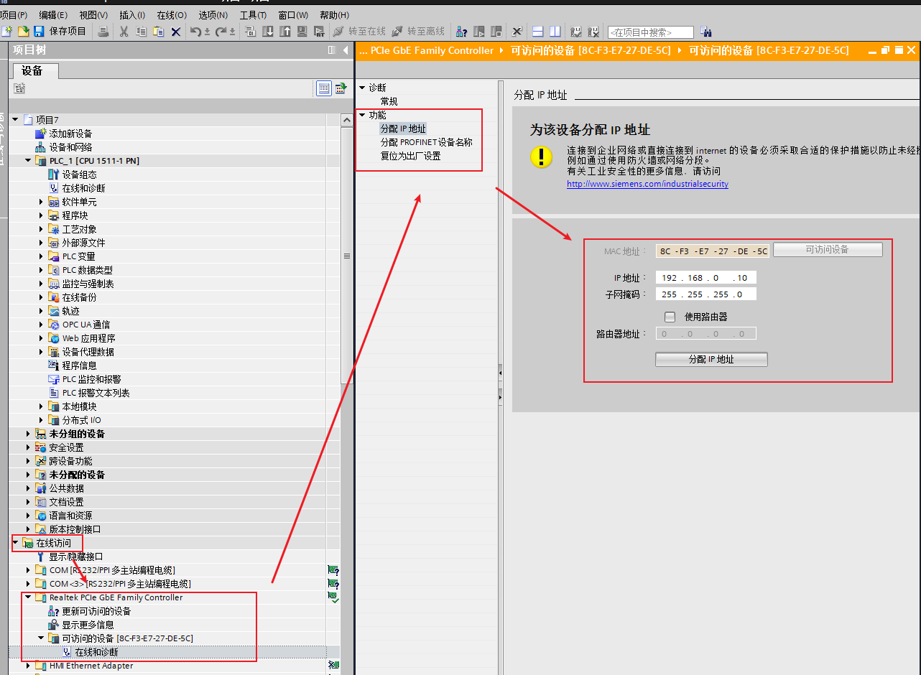
Task: Click the 在项目中搜索 search box
Action: pyautogui.click(x=651, y=32)
